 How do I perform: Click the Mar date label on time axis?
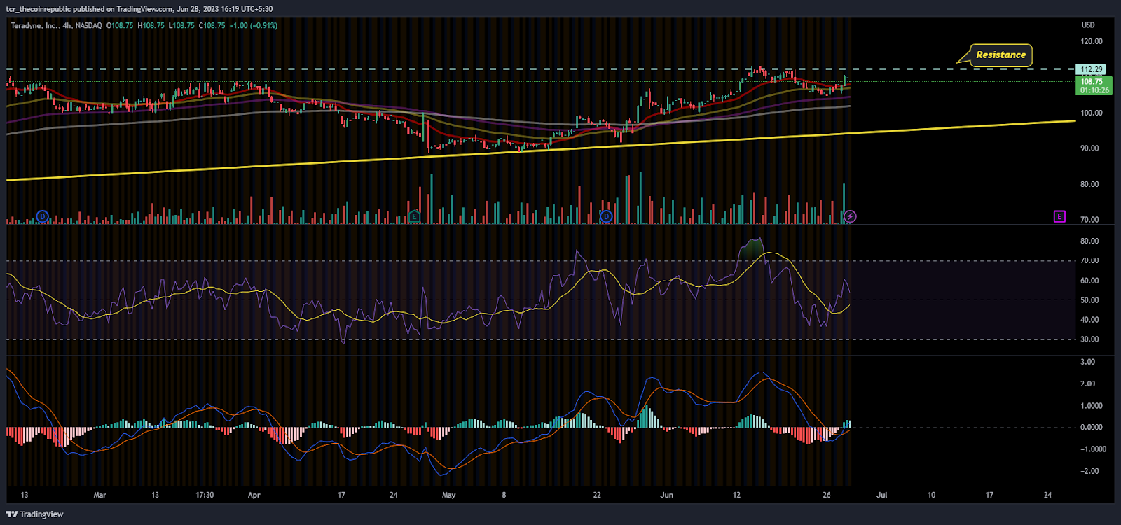tap(100, 495)
